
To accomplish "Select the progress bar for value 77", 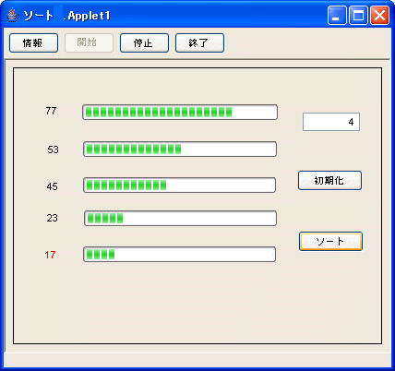I will click(x=180, y=112).
